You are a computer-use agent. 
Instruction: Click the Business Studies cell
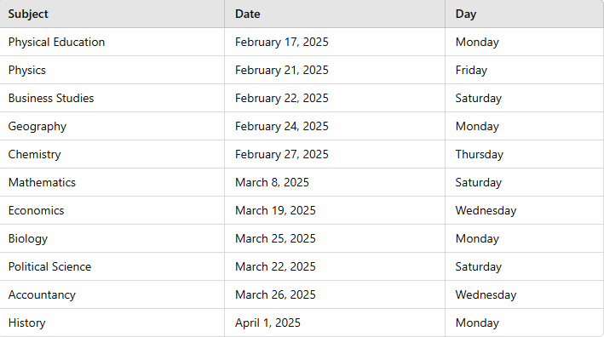(x=112, y=98)
